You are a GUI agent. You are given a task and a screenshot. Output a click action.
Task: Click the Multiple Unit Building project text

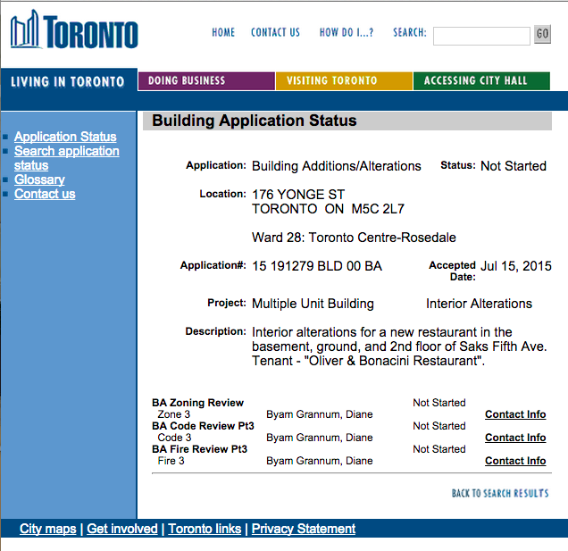coord(313,304)
